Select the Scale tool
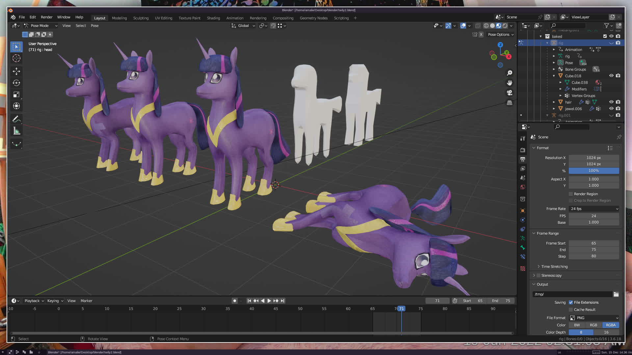This screenshot has width=632, height=355. (16, 95)
